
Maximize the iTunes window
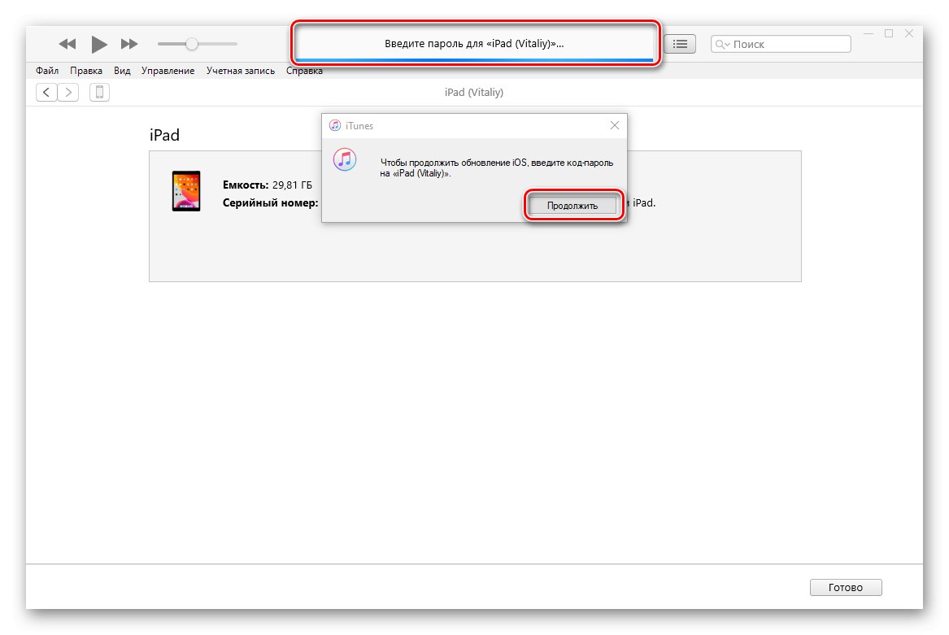point(889,34)
